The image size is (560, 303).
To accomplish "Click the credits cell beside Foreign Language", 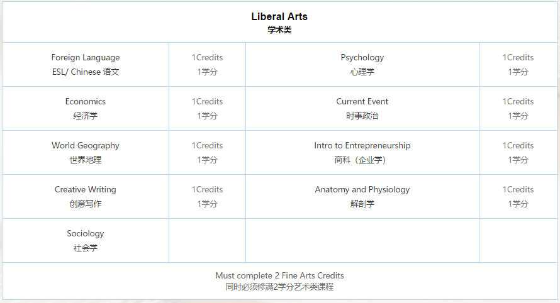I will coord(207,64).
